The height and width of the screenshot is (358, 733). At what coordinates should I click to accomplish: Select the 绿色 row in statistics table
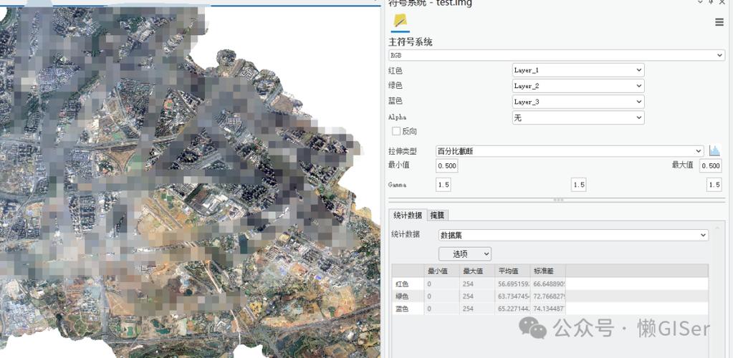(x=550, y=296)
